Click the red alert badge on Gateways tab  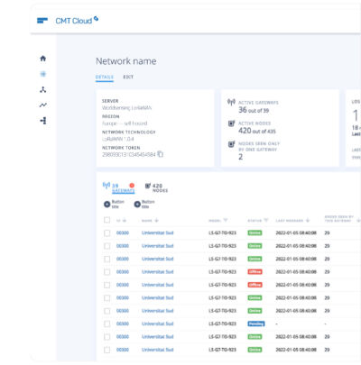point(132,186)
